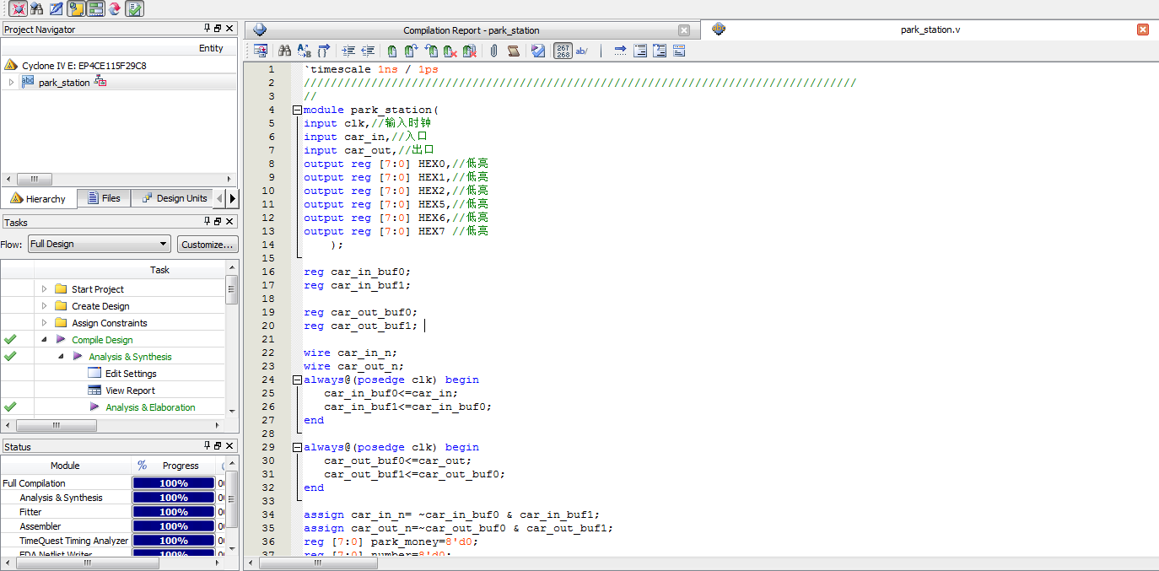Click the paperclip icon in editor toolbar
The width and height of the screenshot is (1159, 571).
click(x=493, y=51)
